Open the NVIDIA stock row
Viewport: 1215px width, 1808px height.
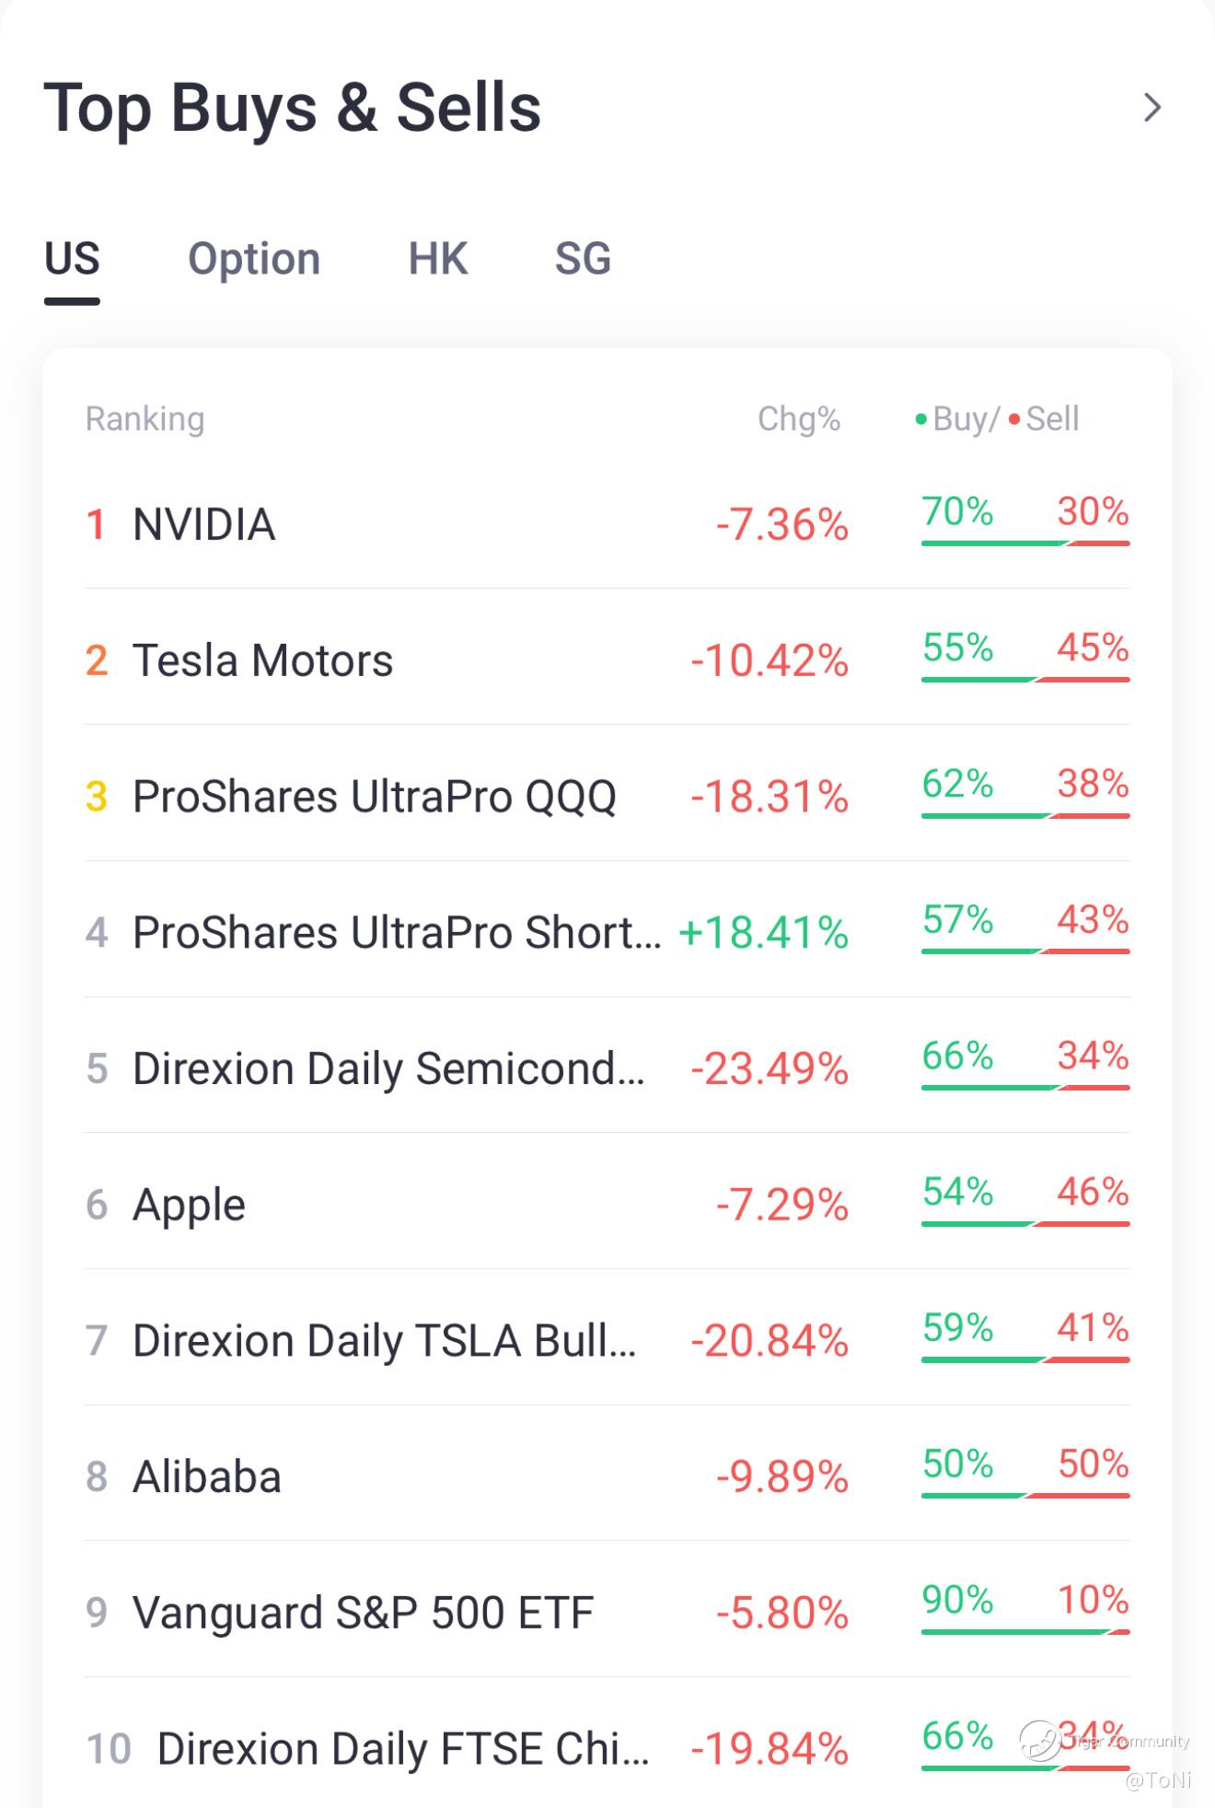tap(204, 525)
